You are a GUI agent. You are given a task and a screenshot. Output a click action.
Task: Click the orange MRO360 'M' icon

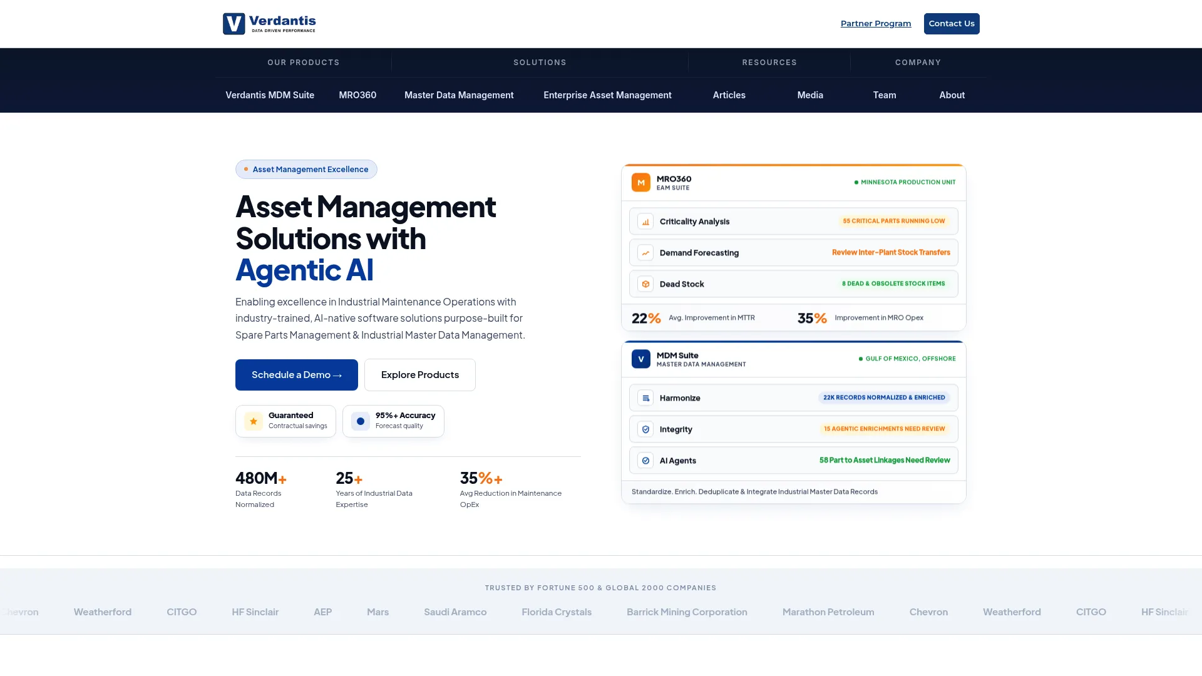point(640,183)
